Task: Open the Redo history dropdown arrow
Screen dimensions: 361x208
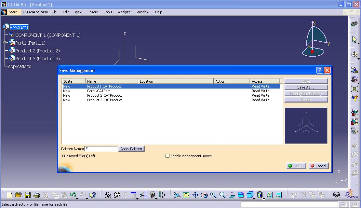Action: point(87,198)
